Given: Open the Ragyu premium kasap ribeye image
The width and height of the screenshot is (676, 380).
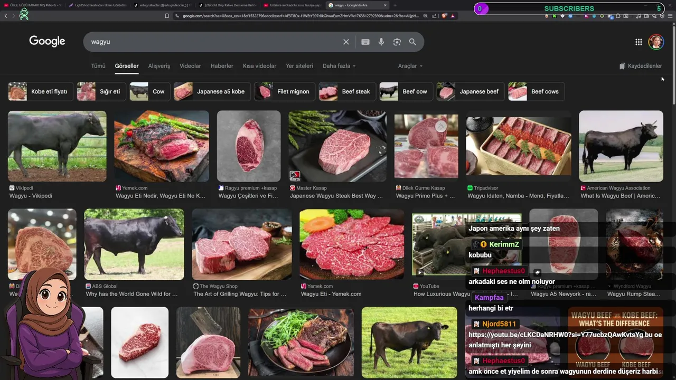Looking at the screenshot, I should (249, 146).
